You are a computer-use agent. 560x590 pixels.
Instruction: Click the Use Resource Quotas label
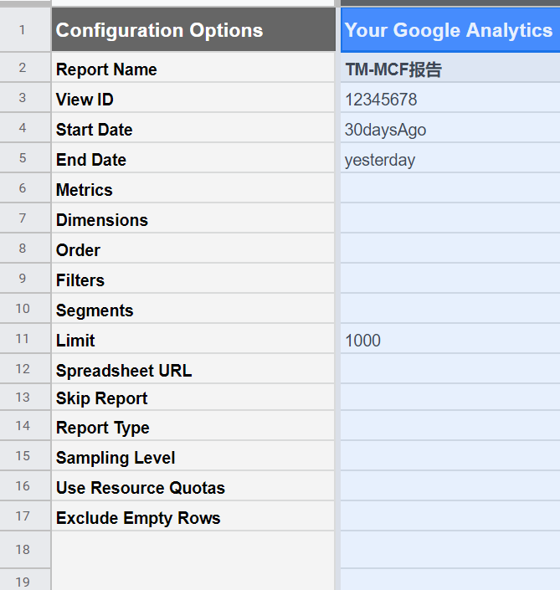pos(141,488)
